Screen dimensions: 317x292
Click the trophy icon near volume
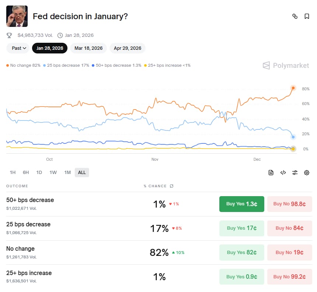point(9,35)
